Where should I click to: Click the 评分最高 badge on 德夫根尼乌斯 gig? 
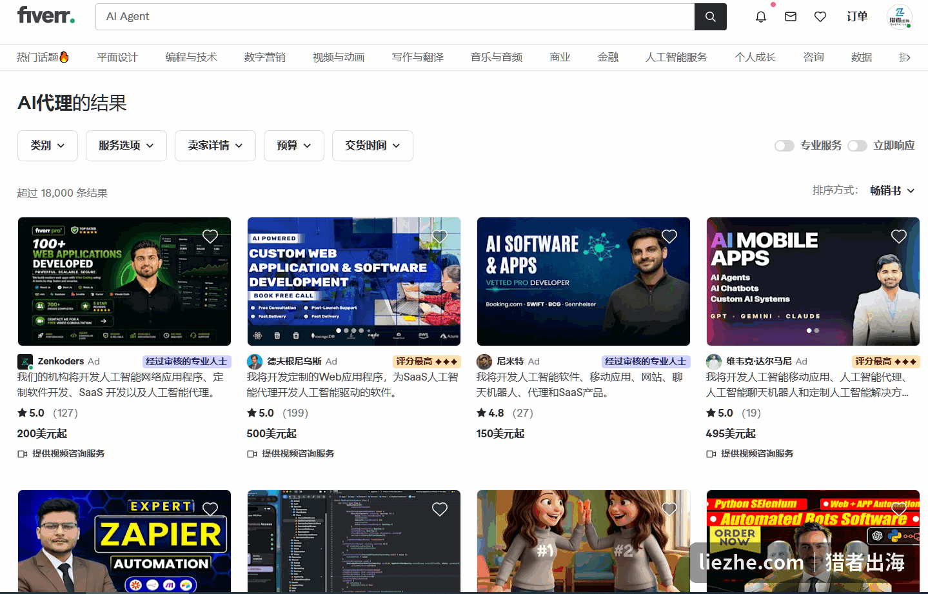pyautogui.click(x=427, y=362)
